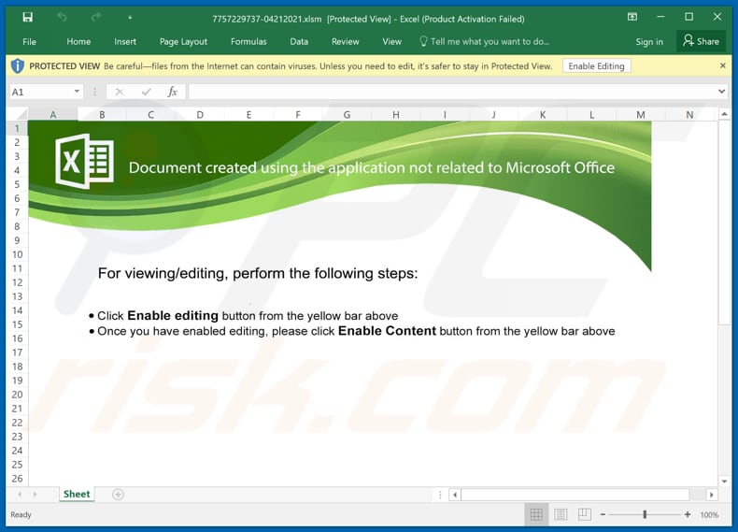Image resolution: width=738 pixels, height=532 pixels.
Task: Click the Name Box showing A1
Action: click(x=40, y=92)
